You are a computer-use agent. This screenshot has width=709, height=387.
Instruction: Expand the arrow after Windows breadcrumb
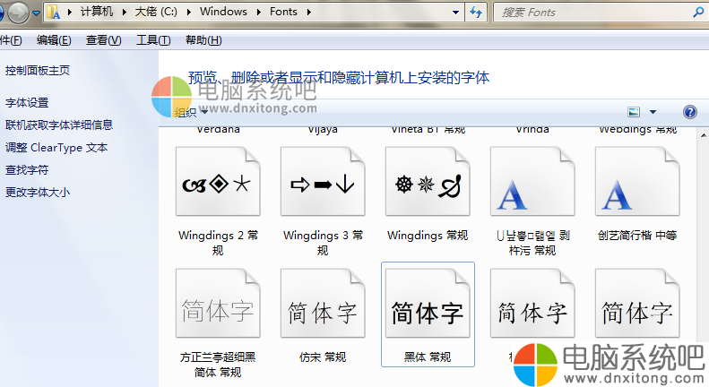259,13
